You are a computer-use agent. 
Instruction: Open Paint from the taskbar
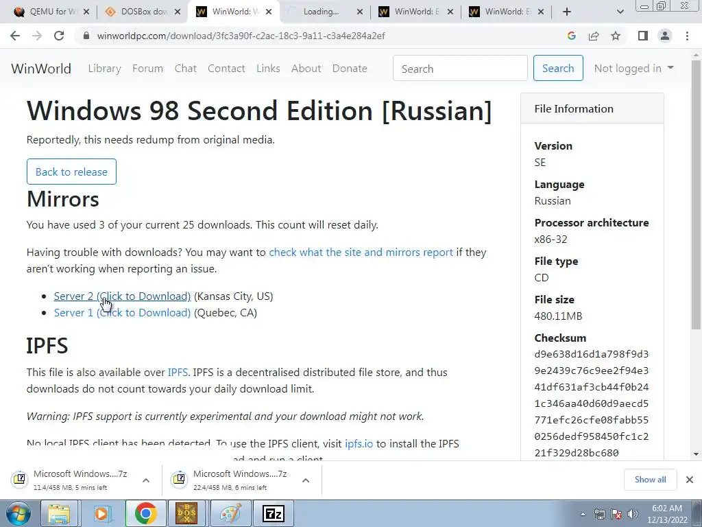point(230,513)
